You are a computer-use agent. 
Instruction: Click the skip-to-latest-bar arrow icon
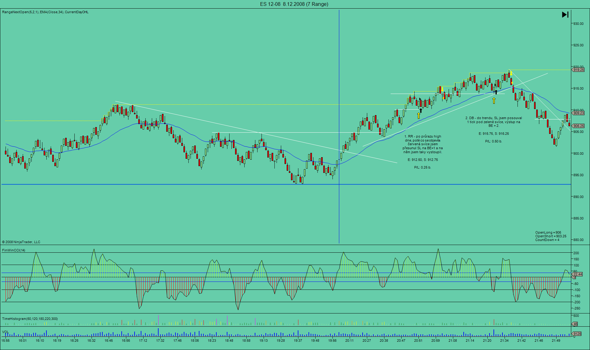point(565,14)
